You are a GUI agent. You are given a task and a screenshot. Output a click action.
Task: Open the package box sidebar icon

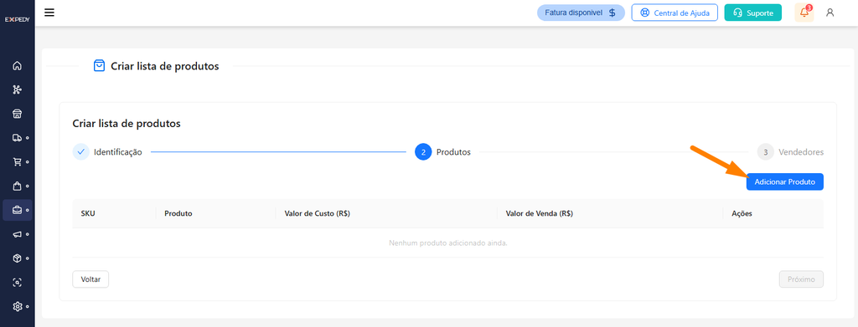coord(17,258)
